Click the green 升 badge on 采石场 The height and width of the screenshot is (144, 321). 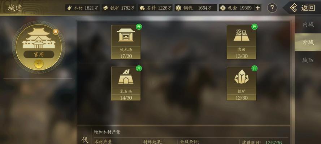[x=139, y=68]
